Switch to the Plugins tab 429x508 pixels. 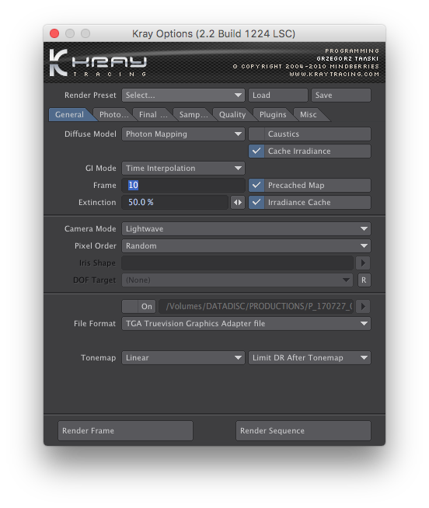pyautogui.click(x=273, y=115)
